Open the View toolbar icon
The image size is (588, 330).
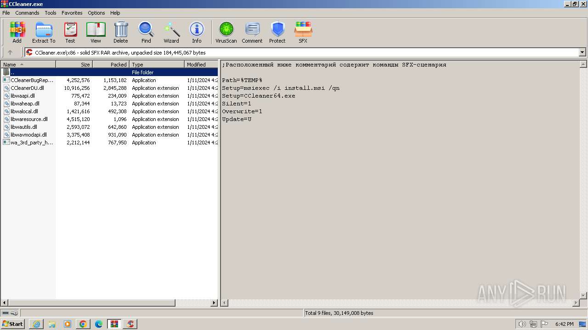[x=96, y=32]
